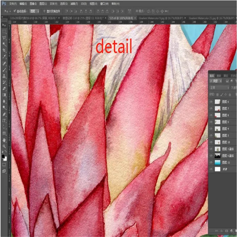Hide layer 图层 8 via eye icon
The width and height of the screenshot is (237, 237).
point(211,115)
